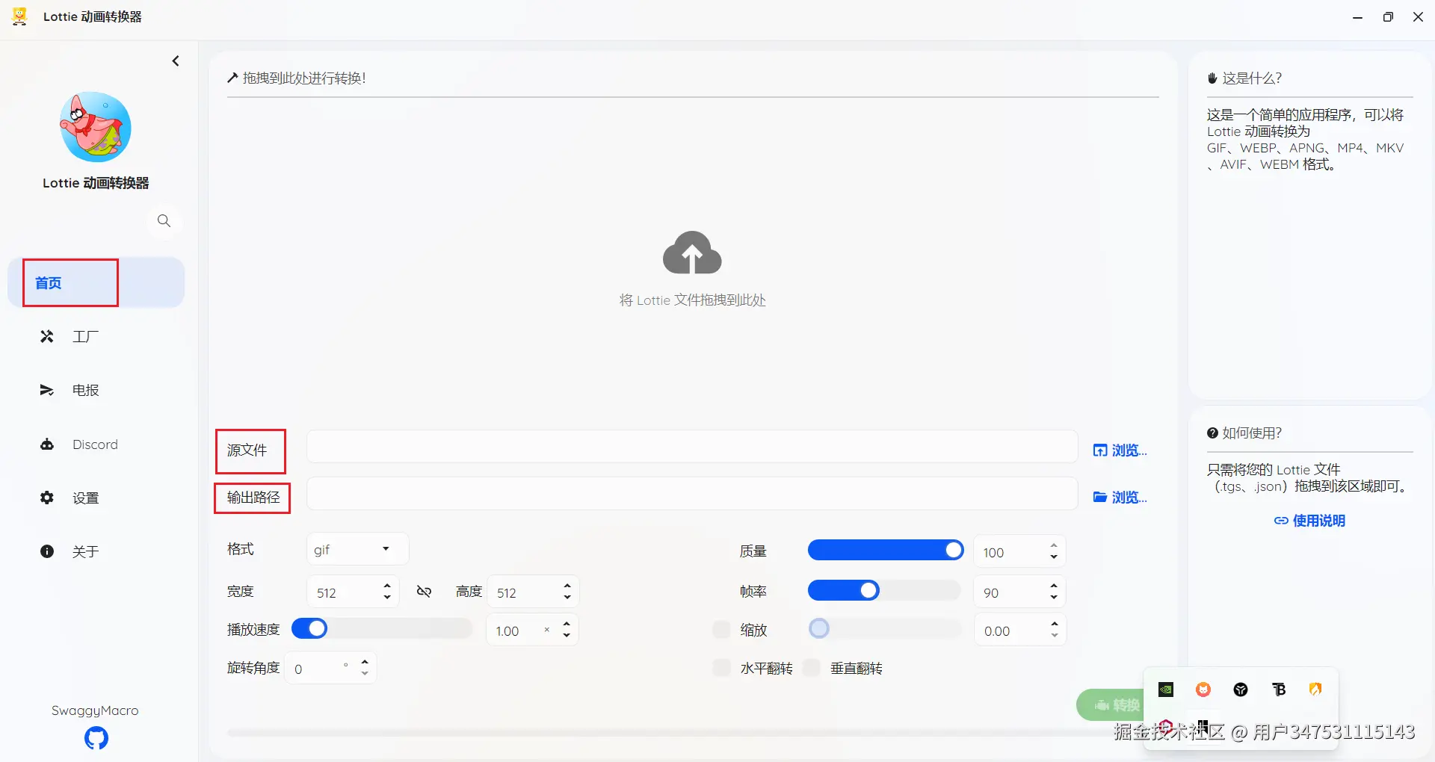Click 浏览 next to 输出路径 field
This screenshot has height=762, width=1435.
[x=1120, y=498]
